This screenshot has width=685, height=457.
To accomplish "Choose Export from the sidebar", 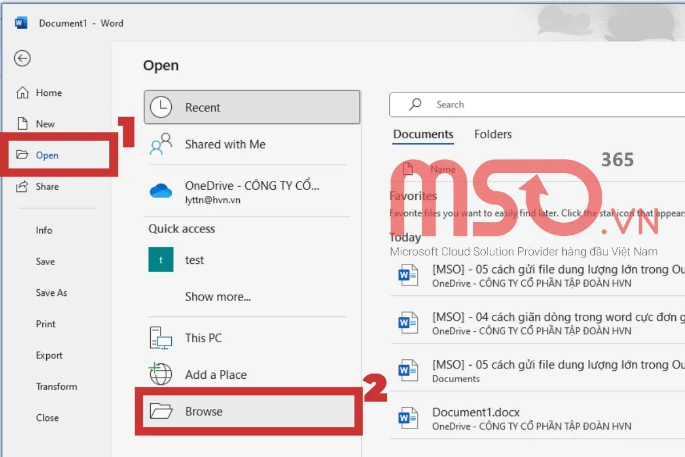I will tap(49, 355).
